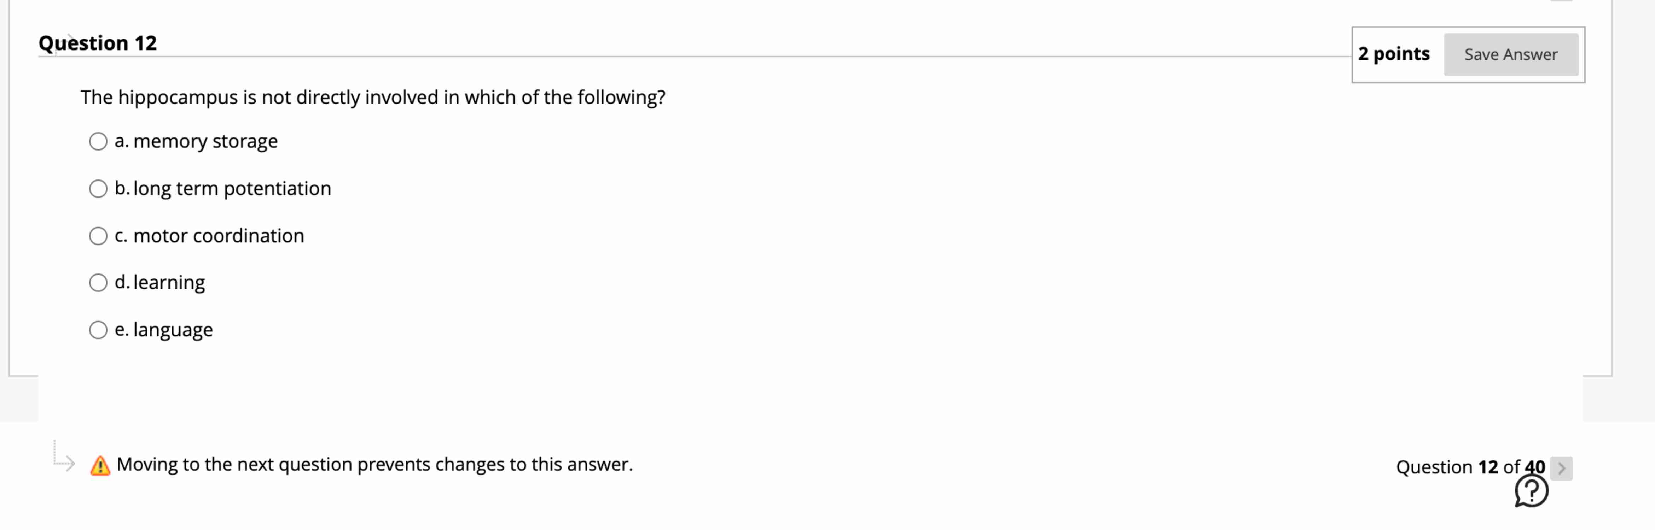Click the Save Answer button
This screenshot has height=530, width=1655.
[x=1511, y=54]
